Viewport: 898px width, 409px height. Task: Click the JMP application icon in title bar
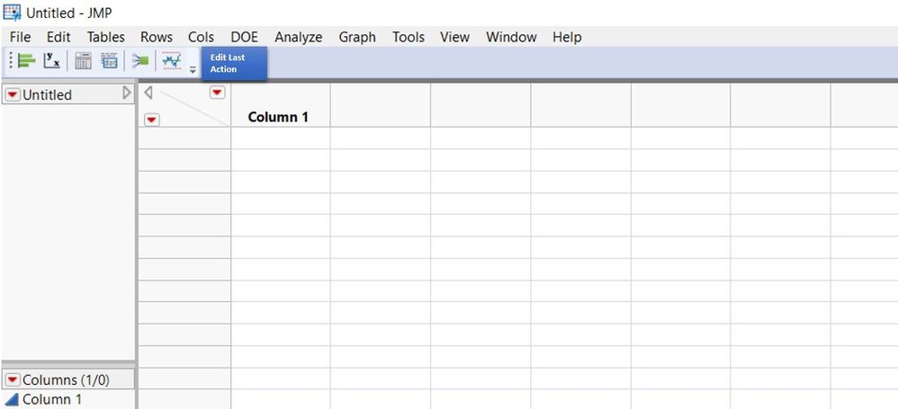coord(12,13)
